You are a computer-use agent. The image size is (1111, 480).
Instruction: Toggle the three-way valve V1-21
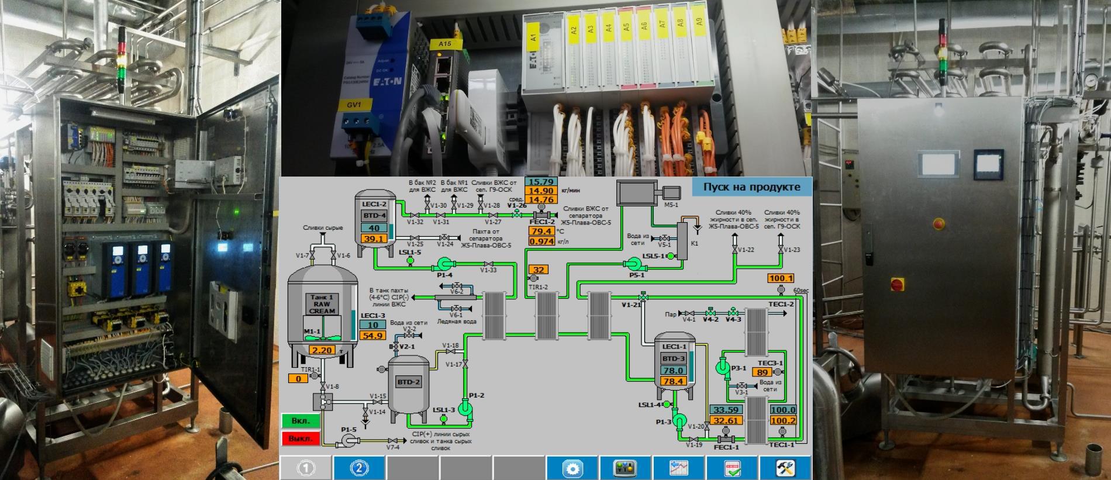(x=643, y=297)
